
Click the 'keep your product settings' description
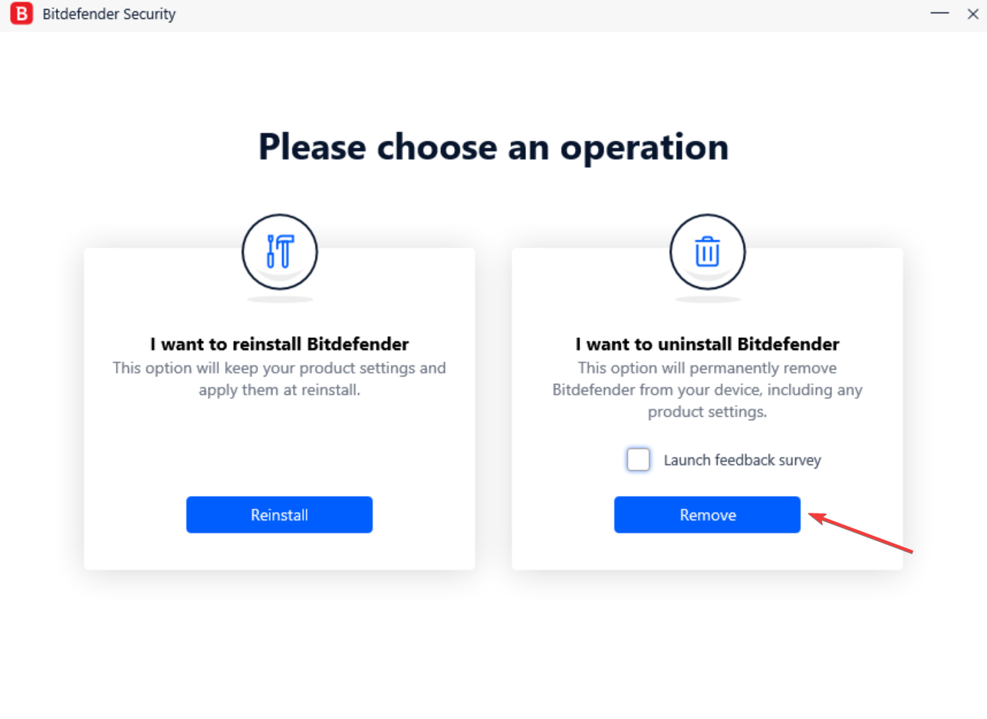click(x=279, y=379)
